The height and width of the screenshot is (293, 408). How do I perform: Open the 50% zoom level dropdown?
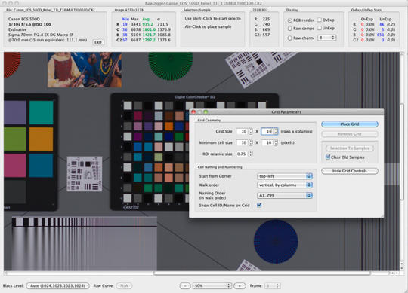(212, 285)
